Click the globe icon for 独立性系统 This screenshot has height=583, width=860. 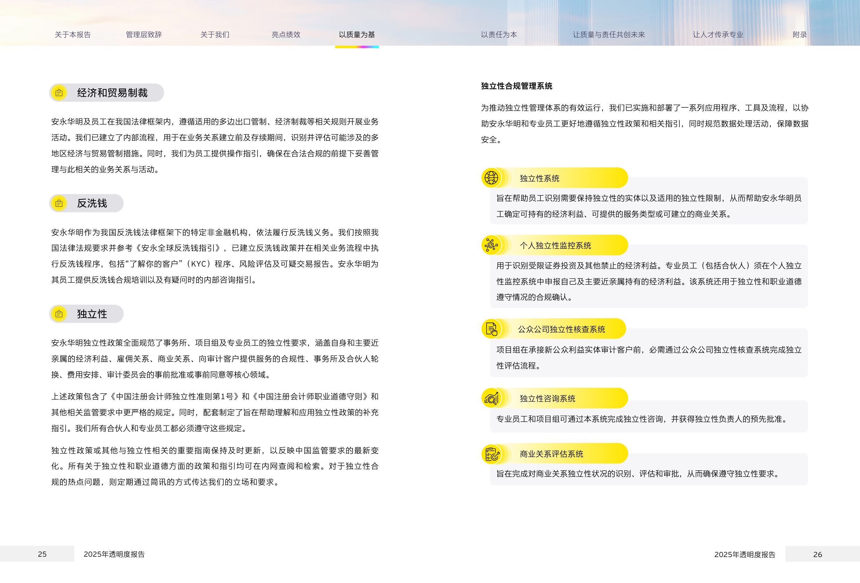pyautogui.click(x=491, y=178)
